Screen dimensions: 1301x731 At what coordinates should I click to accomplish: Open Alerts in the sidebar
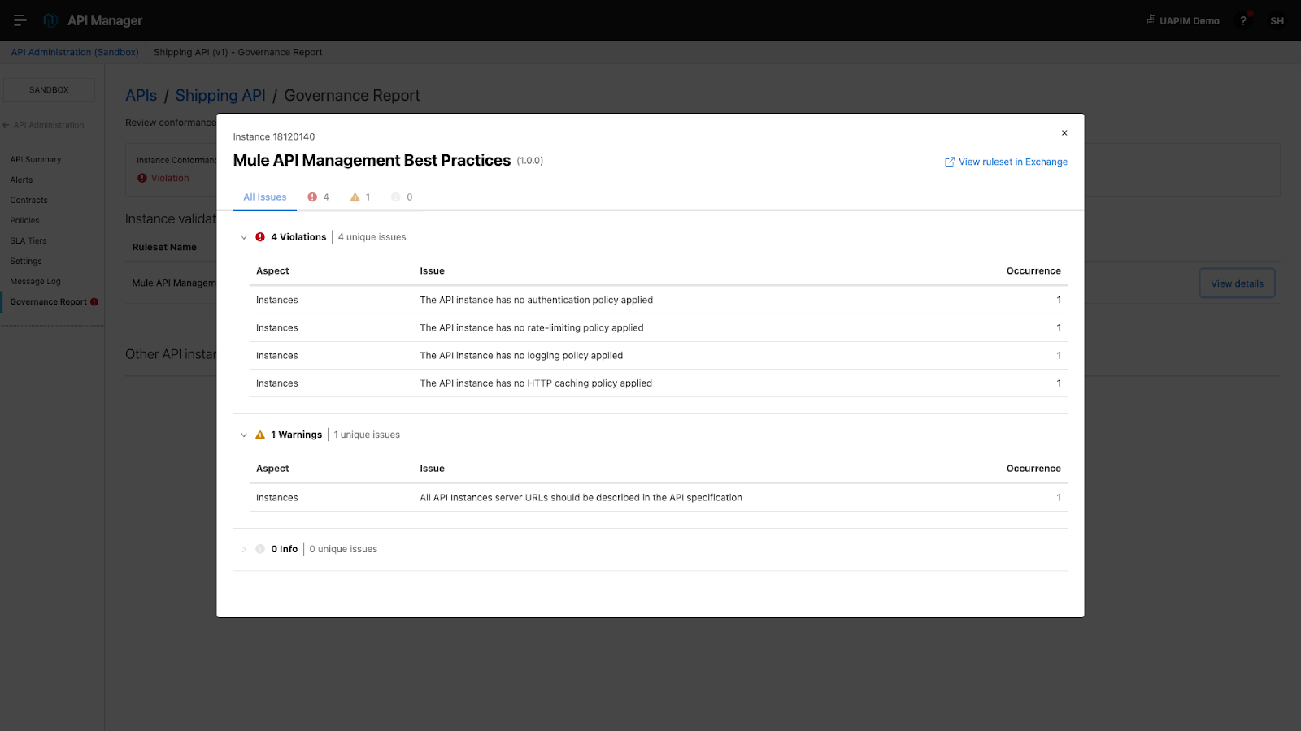click(21, 180)
